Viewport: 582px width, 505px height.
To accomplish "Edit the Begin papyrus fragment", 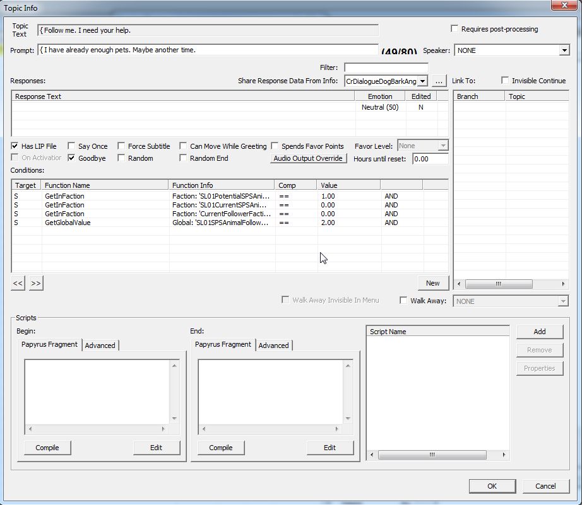I will point(157,448).
